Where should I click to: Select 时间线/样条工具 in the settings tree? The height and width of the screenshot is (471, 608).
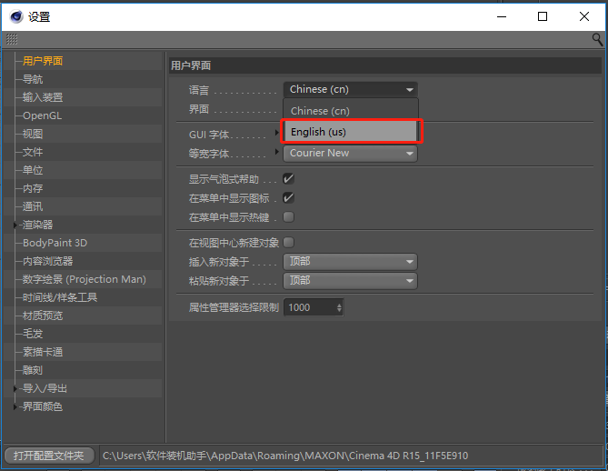tap(60, 297)
